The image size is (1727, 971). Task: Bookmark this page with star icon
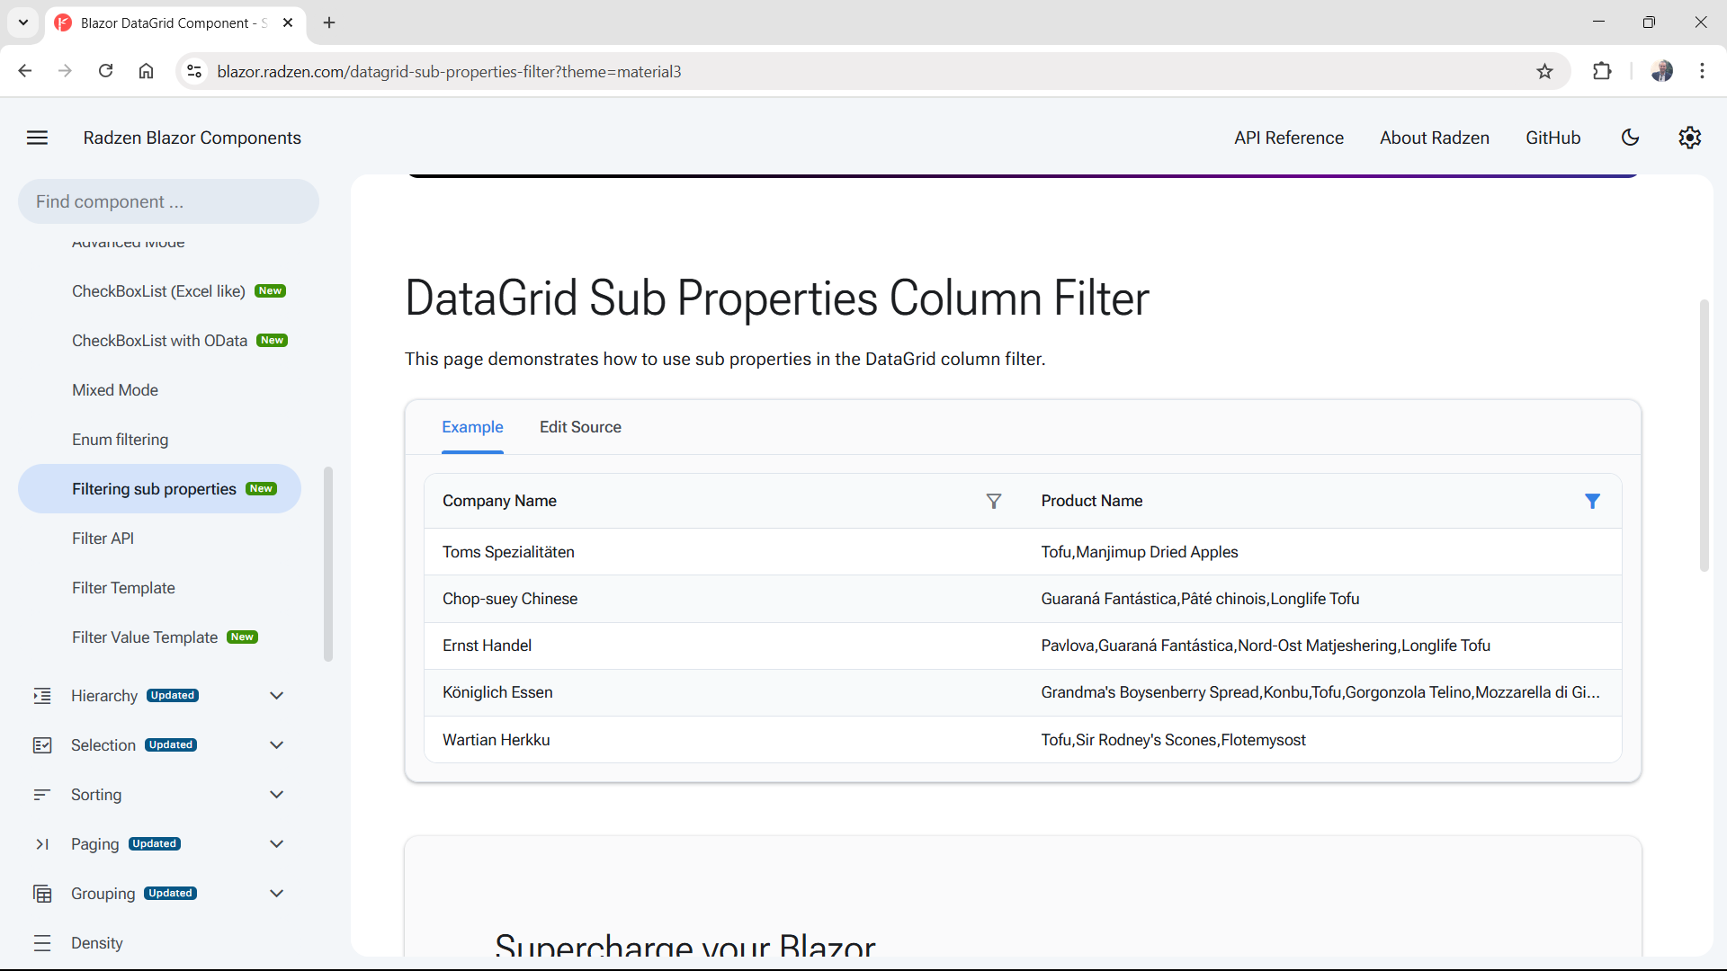[x=1544, y=71]
